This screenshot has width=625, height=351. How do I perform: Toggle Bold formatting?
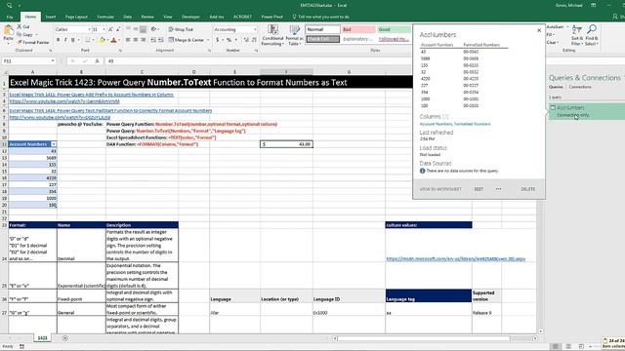coord(59,40)
